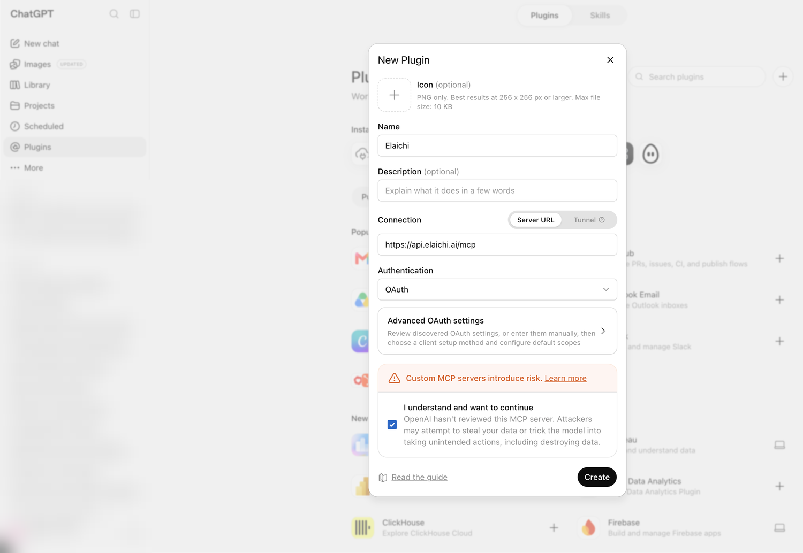Uncheck I understand and want to continue
Viewport: 803px width, 553px height.
(x=392, y=425)
